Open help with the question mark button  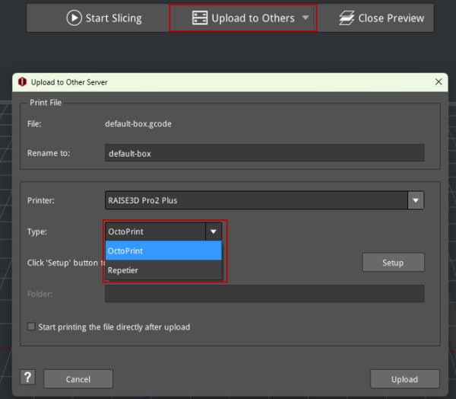pos(28,378)
